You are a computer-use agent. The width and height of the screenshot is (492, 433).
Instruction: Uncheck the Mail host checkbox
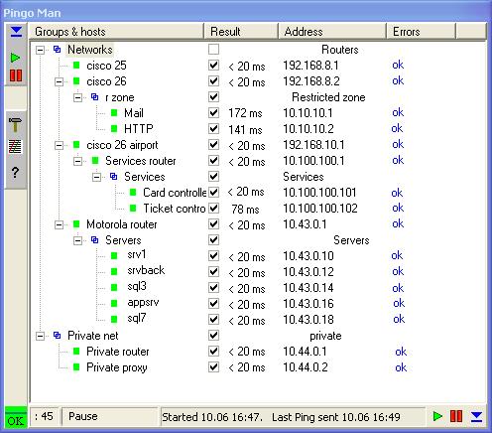tap(213, 113)
